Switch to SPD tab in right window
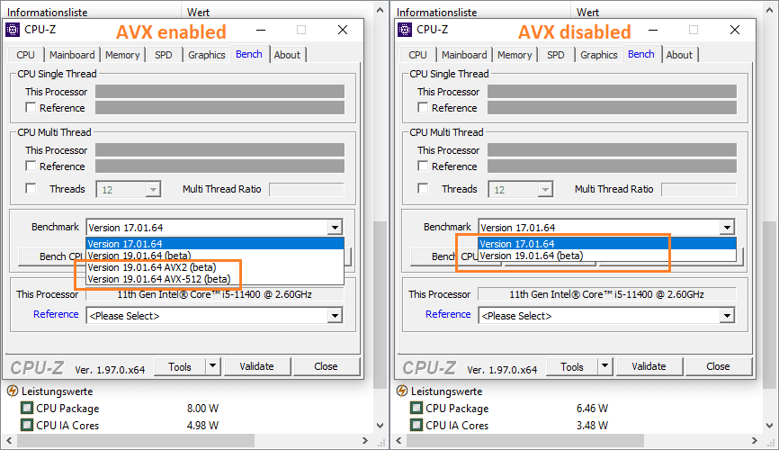The height and width of the screenshot is (450, 779). click(x=555, y=55)
